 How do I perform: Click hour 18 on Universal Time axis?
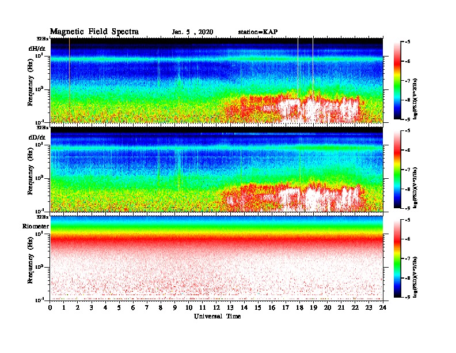point(299,307)
